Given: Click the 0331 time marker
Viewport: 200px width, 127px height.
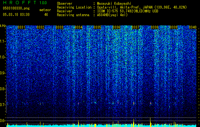Looking at the screenshot, I should point(21,27).
